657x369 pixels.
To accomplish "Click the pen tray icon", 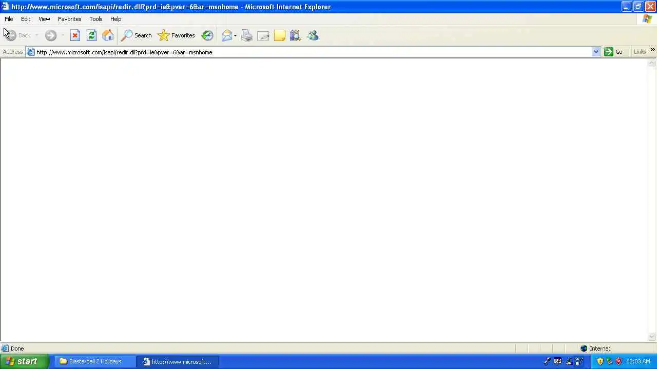I will pos(547,361).
